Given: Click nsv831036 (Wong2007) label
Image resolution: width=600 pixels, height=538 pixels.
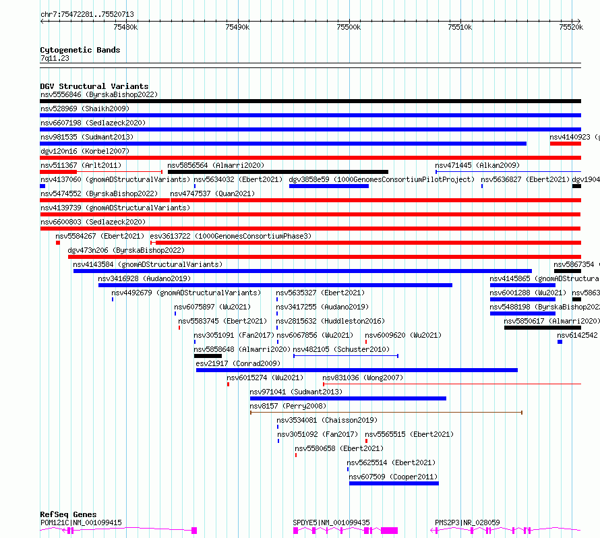Looking at the screenshot, I should (x=363, y=378).
